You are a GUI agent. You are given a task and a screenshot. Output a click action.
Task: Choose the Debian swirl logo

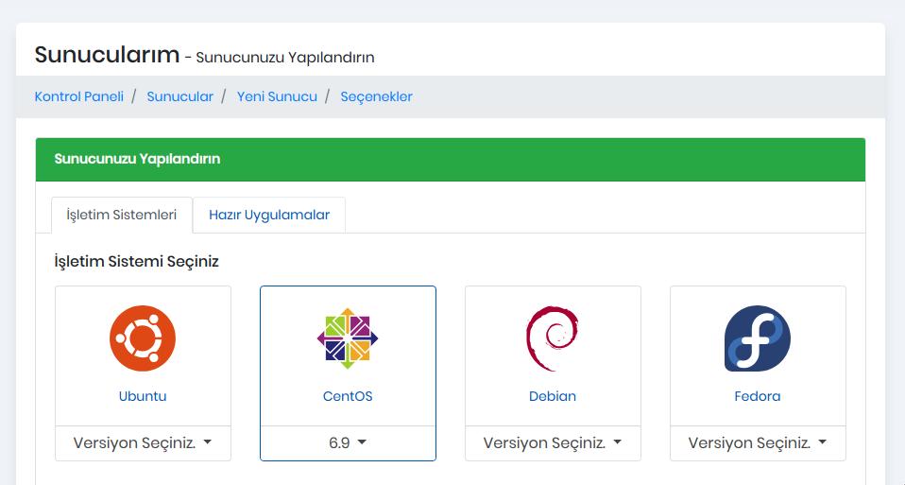pyautogui.click(x=553, y=338)
